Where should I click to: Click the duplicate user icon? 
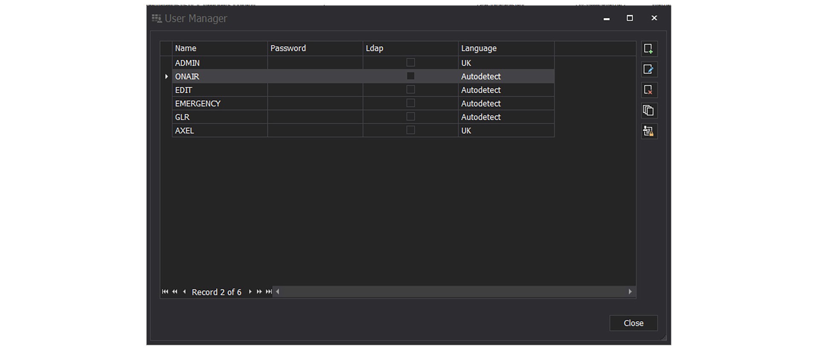point(648,111)
